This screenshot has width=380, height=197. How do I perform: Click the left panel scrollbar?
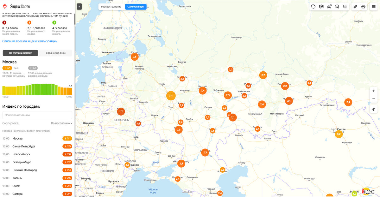point(75,19)
